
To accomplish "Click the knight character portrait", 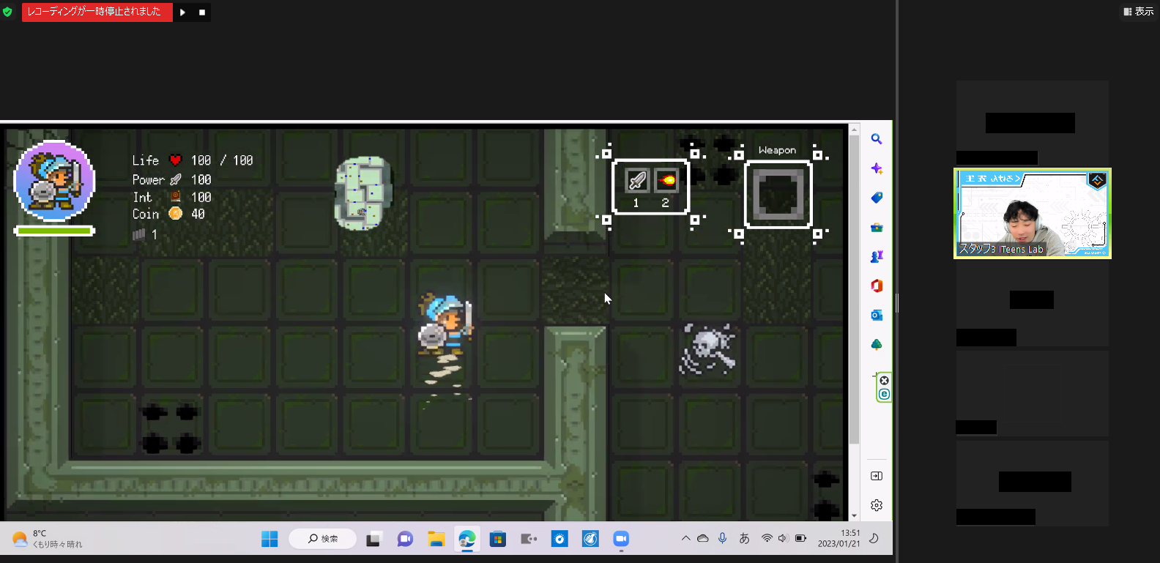I will (54, 180).
